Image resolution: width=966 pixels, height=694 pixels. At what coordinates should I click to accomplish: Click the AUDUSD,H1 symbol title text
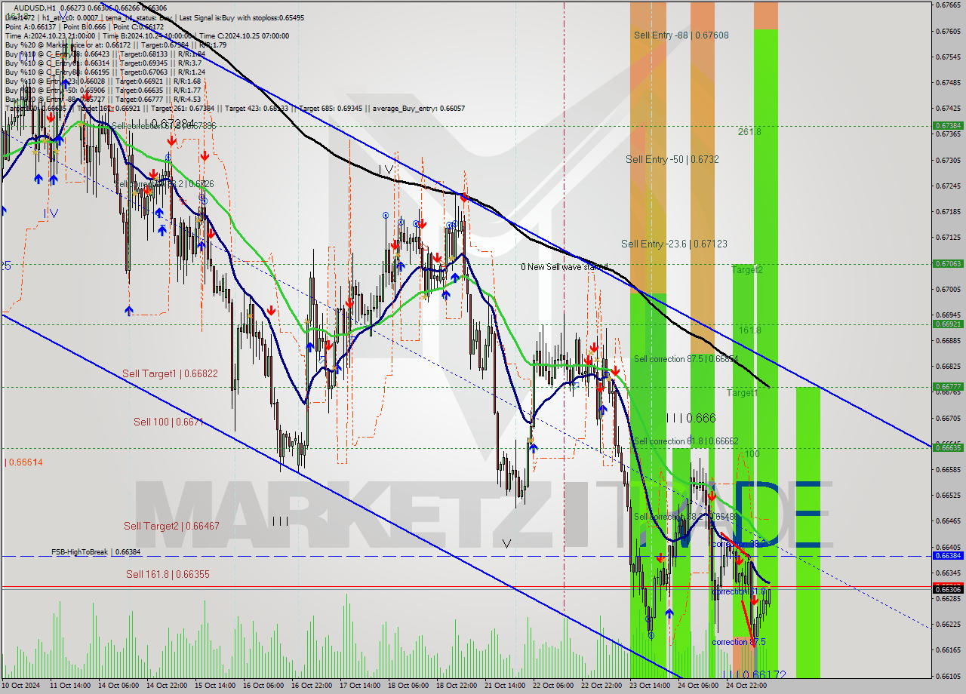(33, 8)
